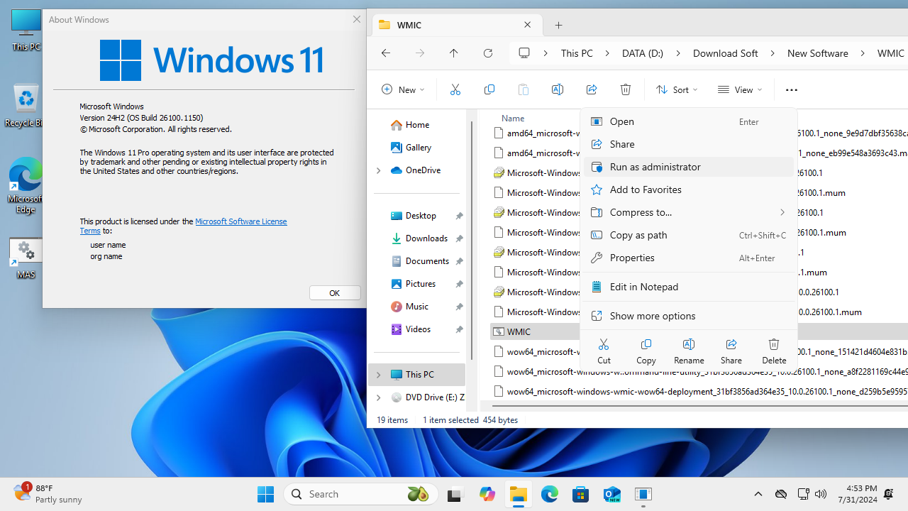
Task: Click the Delete trash icon in toolbar
Action: 625,89
